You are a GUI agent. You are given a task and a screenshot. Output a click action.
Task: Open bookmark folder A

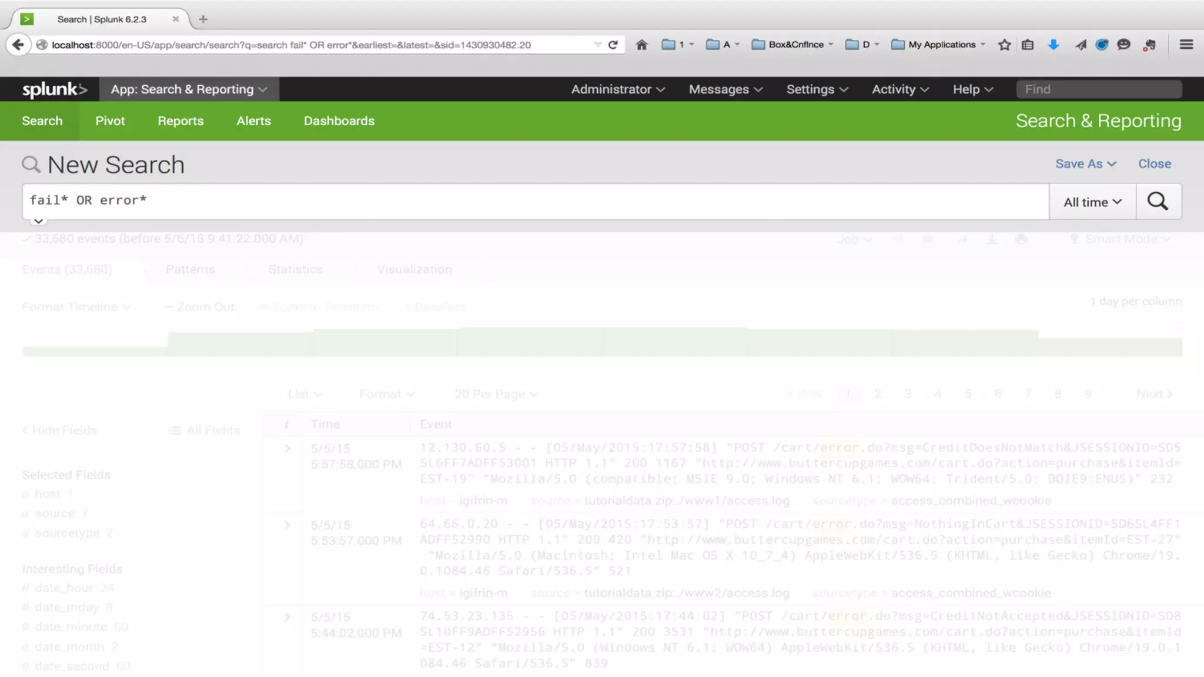723,45
